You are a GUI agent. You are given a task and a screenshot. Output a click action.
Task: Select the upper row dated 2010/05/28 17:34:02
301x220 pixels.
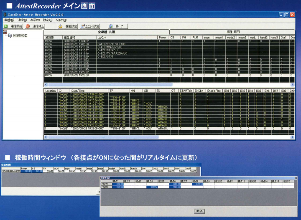[169, 41]
